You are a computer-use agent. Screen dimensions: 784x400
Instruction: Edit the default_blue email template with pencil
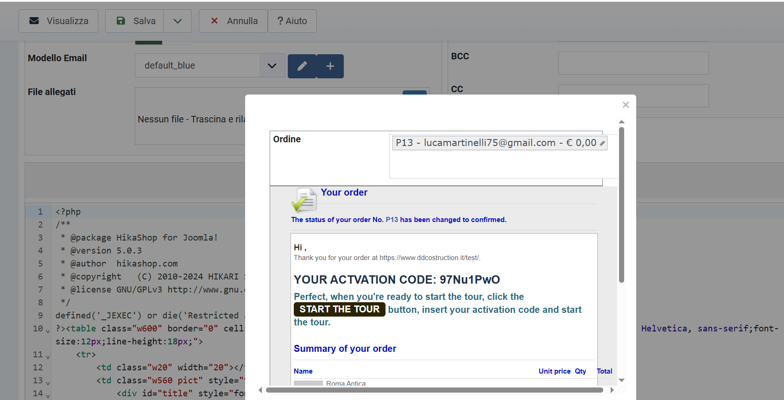(302, 66)
